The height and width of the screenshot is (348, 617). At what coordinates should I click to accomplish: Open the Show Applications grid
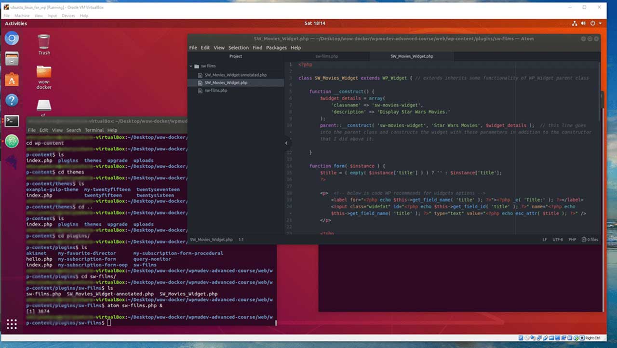[x=12, y=324]
